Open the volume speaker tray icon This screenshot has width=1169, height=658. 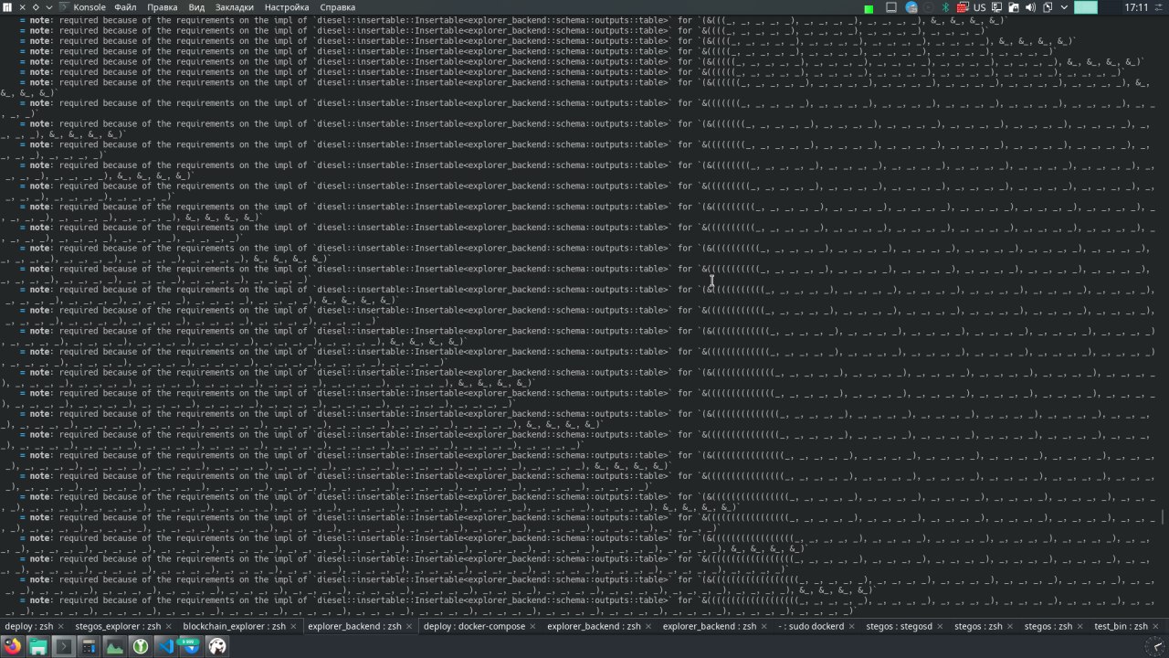[x=1030, y=7]
